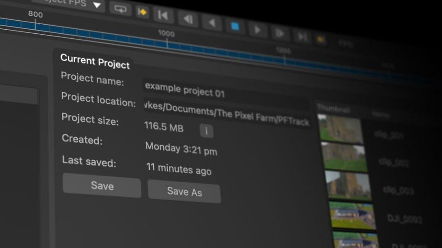Jump to the next keyframe
Image resolution: width=442 pixels, height=248 pixels.
pos(321,40)
